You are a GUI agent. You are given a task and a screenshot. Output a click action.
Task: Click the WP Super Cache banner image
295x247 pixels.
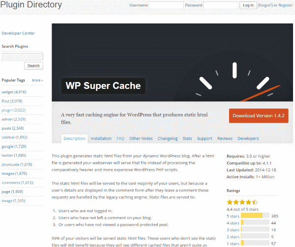pos(172,62)
